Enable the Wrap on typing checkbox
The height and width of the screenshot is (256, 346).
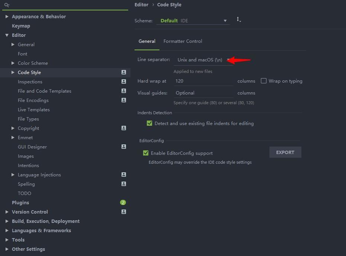pos(264,81)
